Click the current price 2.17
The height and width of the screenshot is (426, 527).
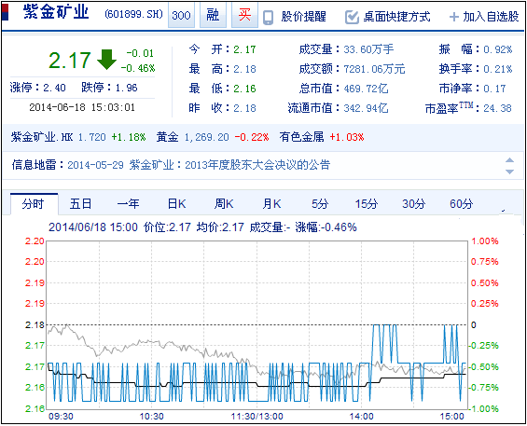pyautogui.click(x=70, y=61)
